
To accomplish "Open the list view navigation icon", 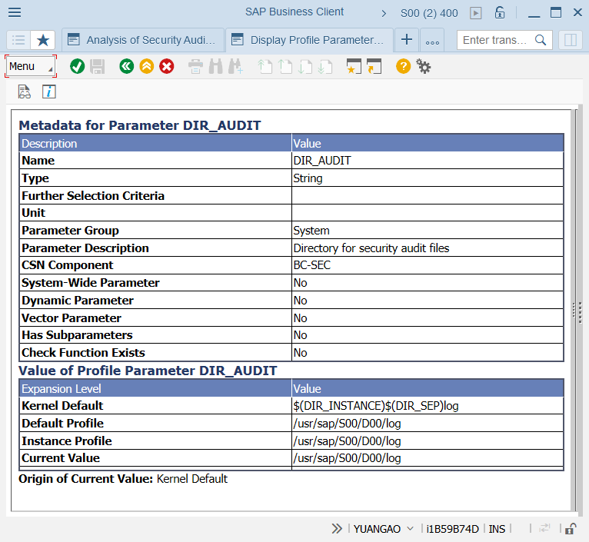I will coord(18,40).
